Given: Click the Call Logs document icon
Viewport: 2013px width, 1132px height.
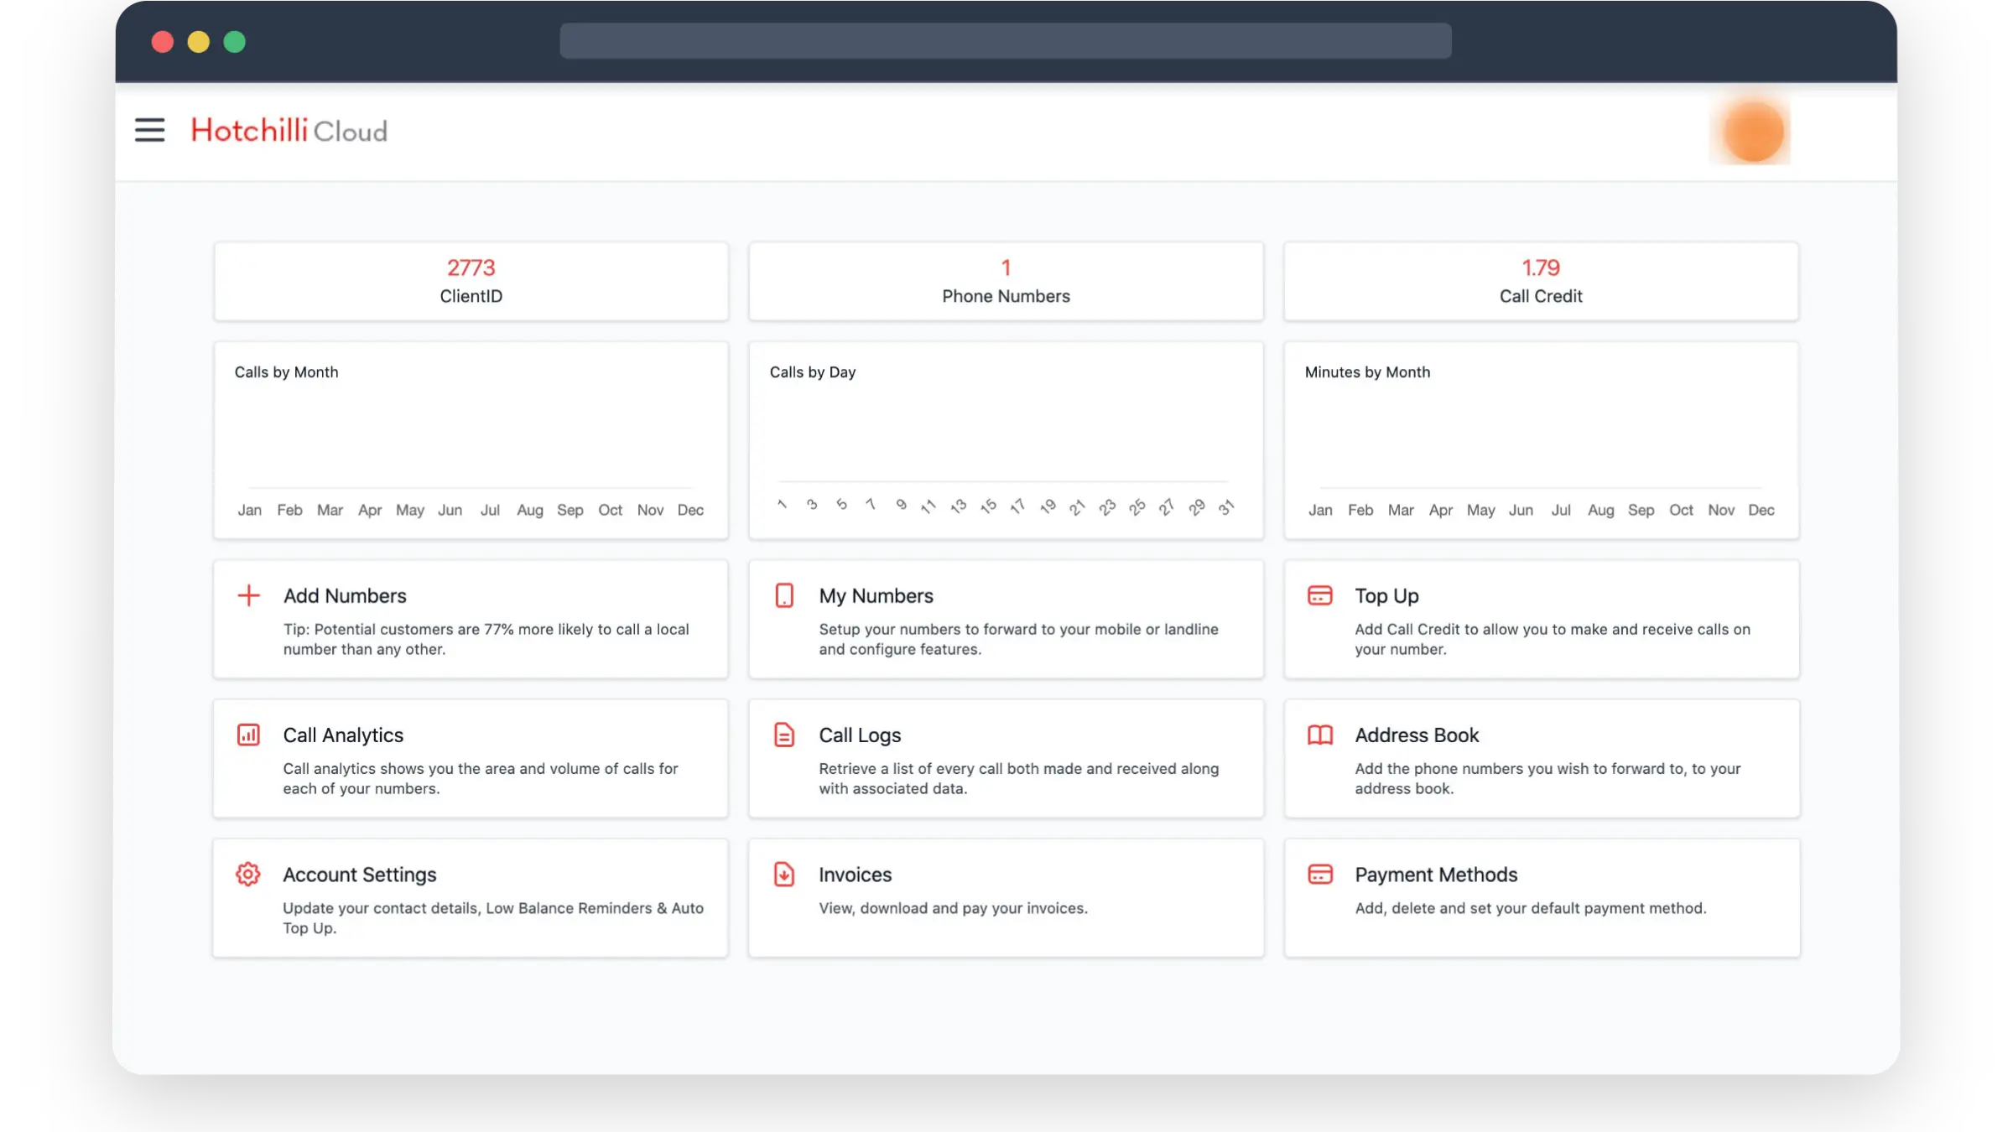Looking at the screenshot, I should pyautogui.click(x=784, y=735).
